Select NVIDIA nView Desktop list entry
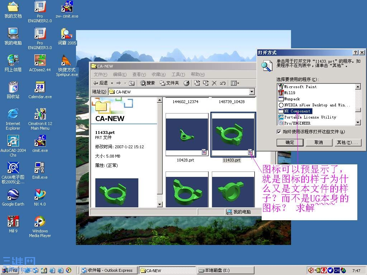Image resolution: width=367 pixels, height=275 pixels. [317, 105]
